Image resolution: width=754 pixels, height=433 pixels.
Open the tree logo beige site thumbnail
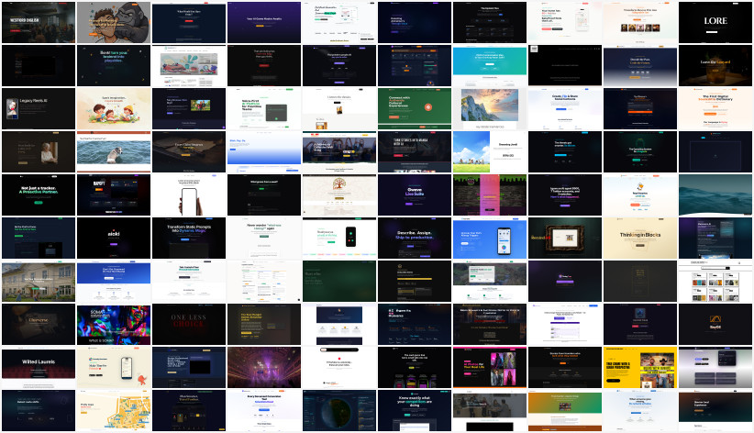[339, 194]
